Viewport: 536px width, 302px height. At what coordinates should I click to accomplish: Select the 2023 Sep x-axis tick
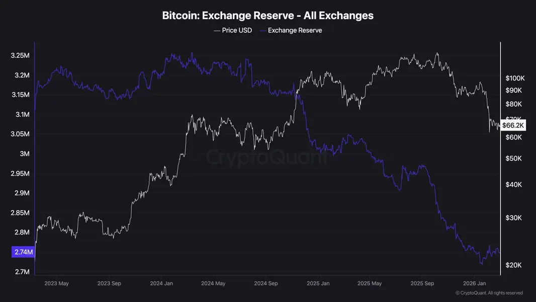[x=109, y=283]
